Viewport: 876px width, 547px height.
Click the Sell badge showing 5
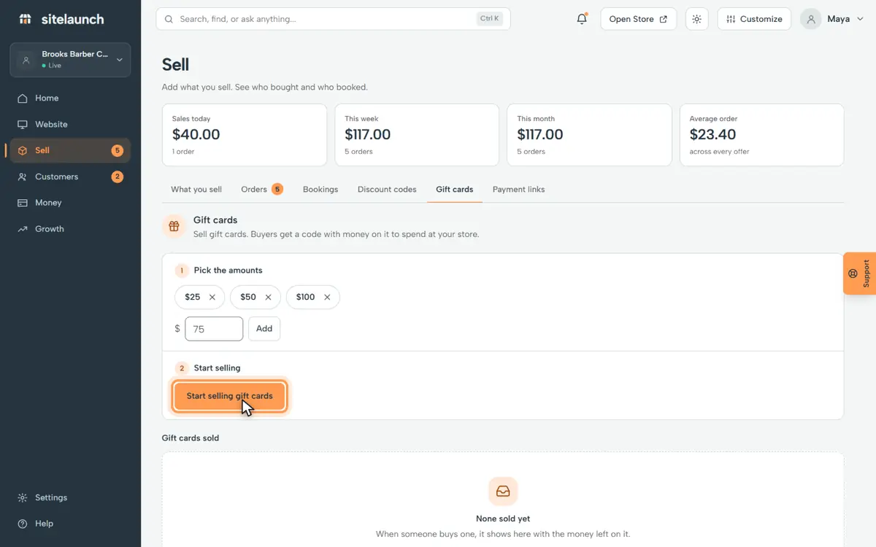(117, 151)
